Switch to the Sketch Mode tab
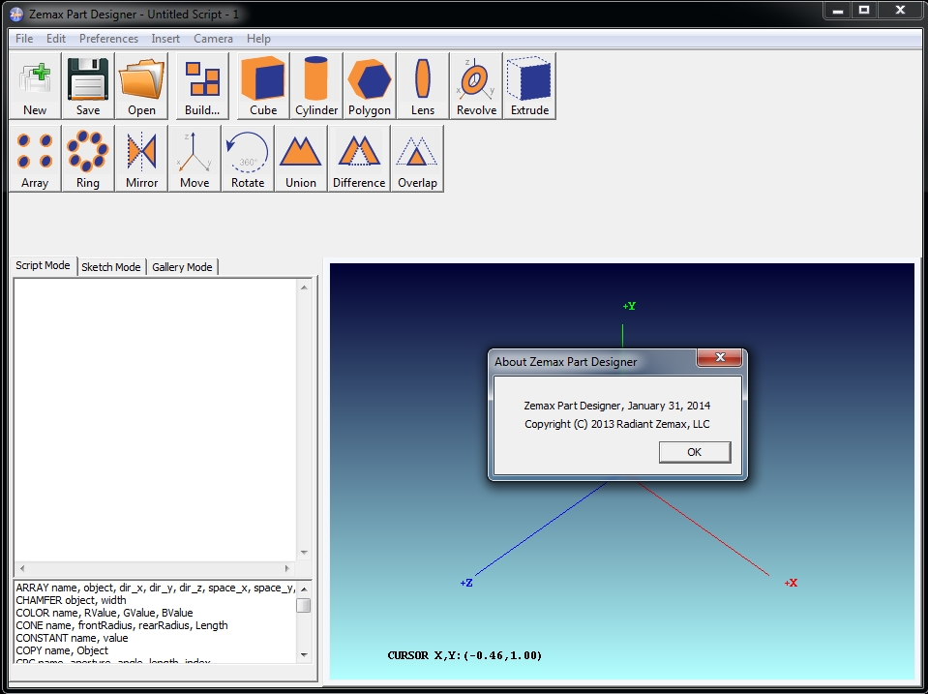 coord(111,267)
